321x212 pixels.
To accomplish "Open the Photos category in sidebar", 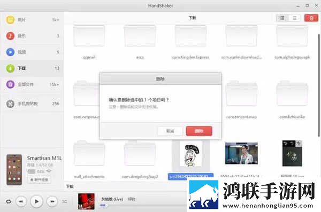I will (32, 20).
